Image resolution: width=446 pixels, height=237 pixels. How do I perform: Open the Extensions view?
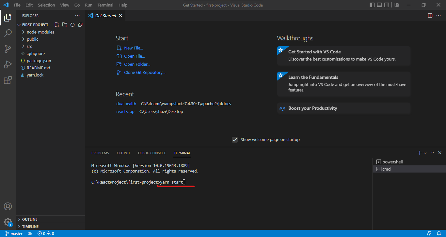pyautogui.click(x=8, y=80)
